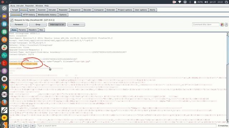Image resolution: width=229 pixels, height=128 pixels.
Task: Open the HTTP history sub-tab
Action: tap(29, 15)
